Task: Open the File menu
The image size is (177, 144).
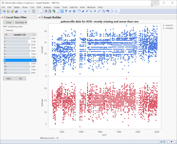Action: click(3, 7)
